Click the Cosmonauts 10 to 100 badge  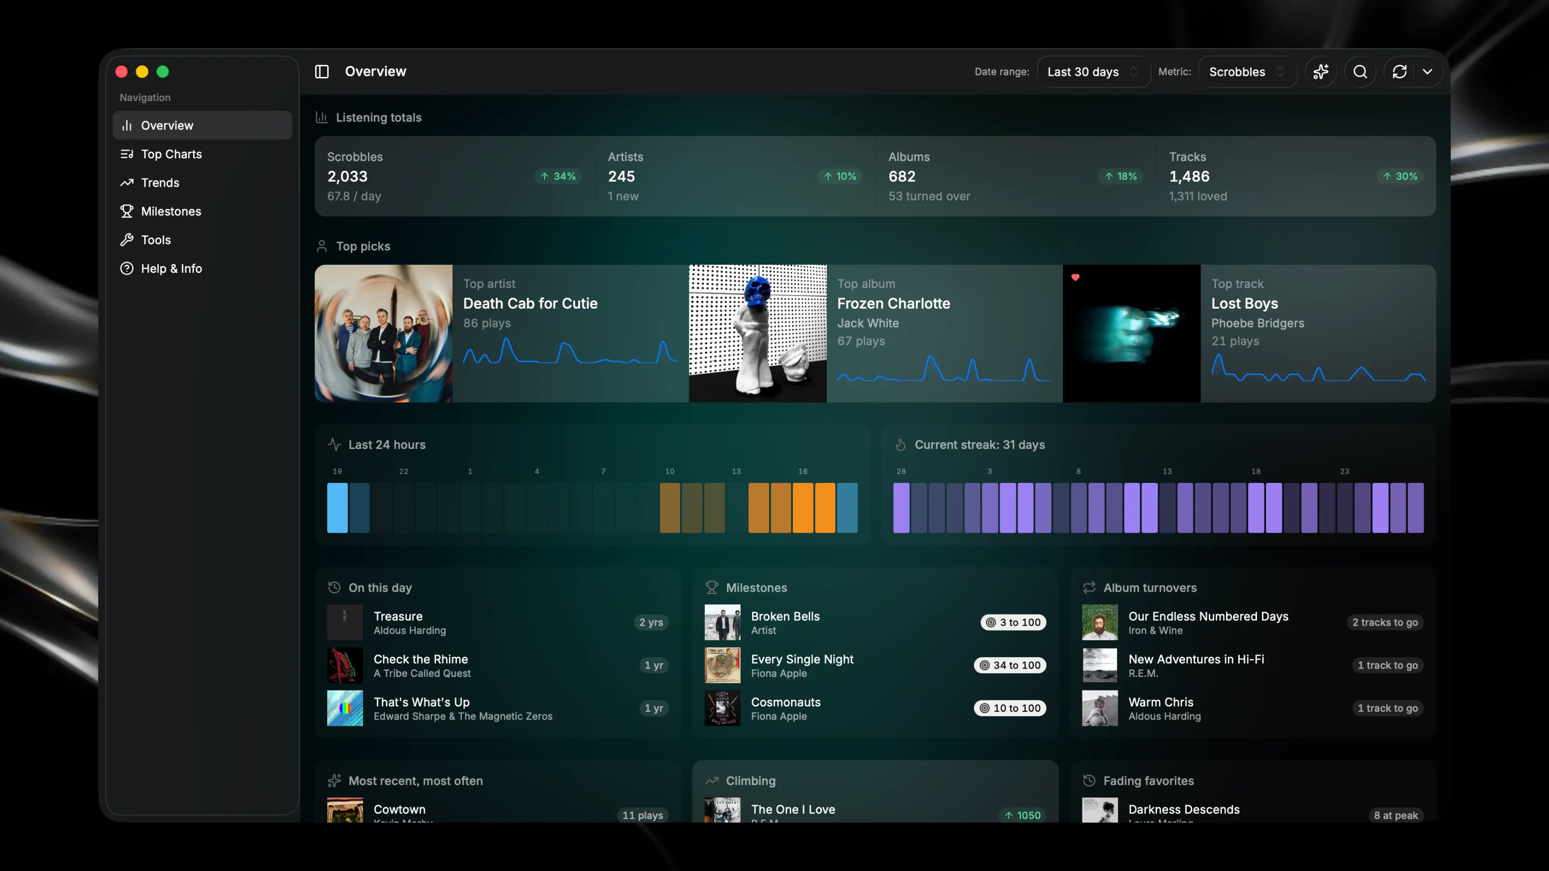click(x=1010, y=708)
